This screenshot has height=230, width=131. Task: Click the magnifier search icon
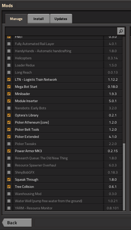pos(121,31)
